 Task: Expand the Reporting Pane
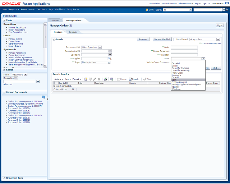point(4,178)
